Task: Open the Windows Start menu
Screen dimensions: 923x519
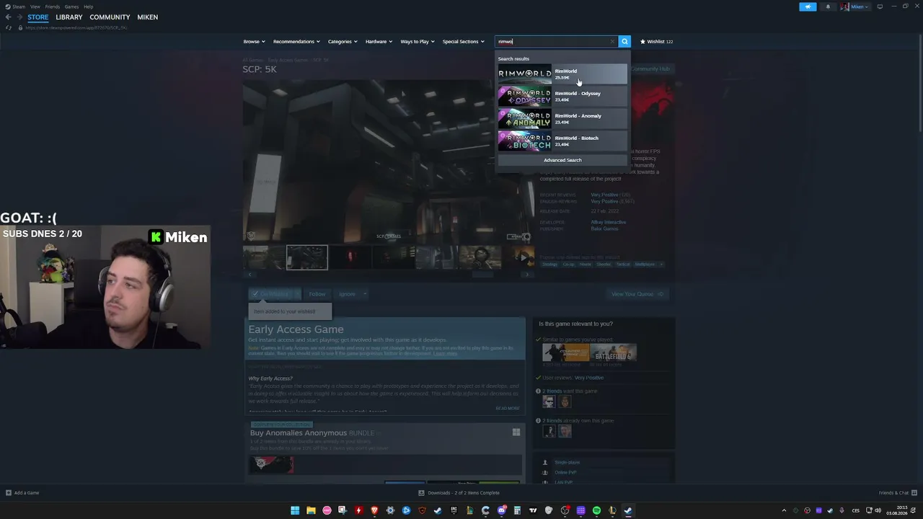Action: pos(295,510)
